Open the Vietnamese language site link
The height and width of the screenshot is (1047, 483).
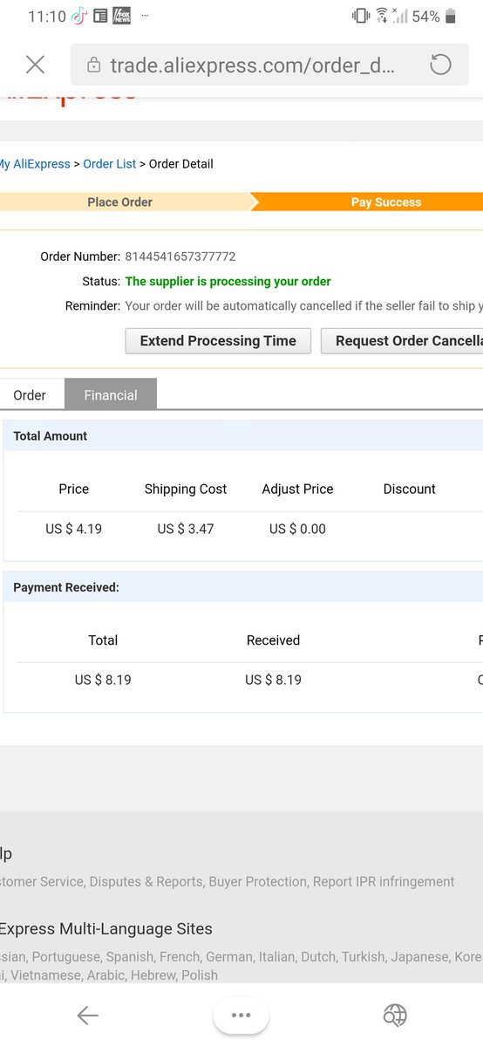(x=44, y=975)
